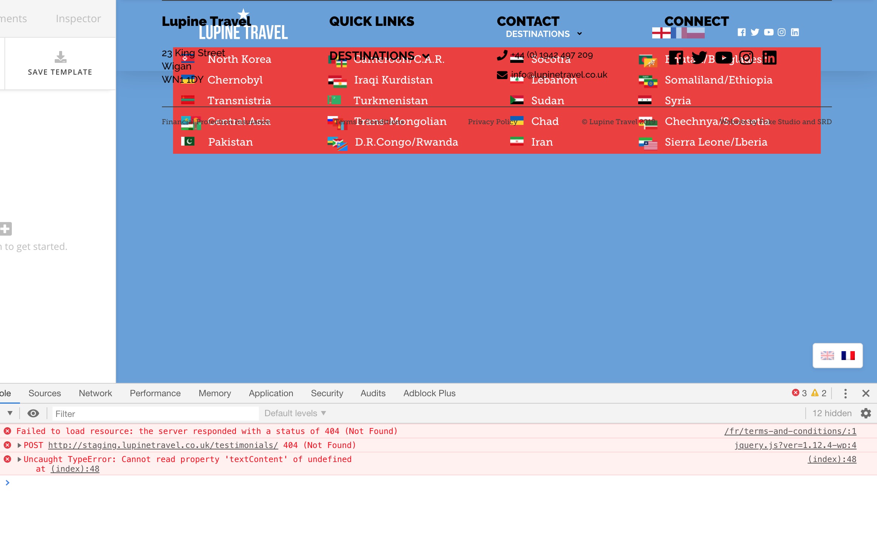877x550 pixels.
Task: Click the small Instagram icon in header
Action: click(782, 33)
